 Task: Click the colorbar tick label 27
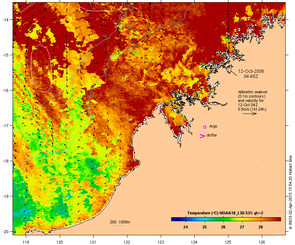242,227
